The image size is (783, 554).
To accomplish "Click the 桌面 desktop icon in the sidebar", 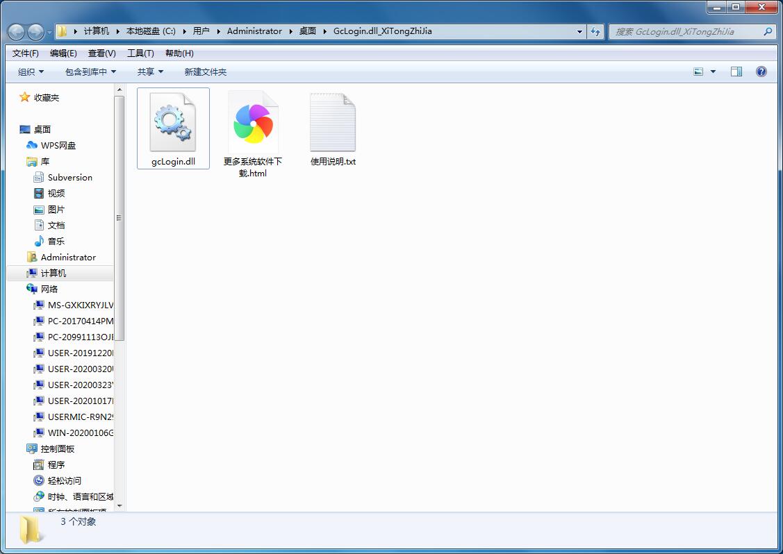I will pyautogui.click(x=25, y=129).
